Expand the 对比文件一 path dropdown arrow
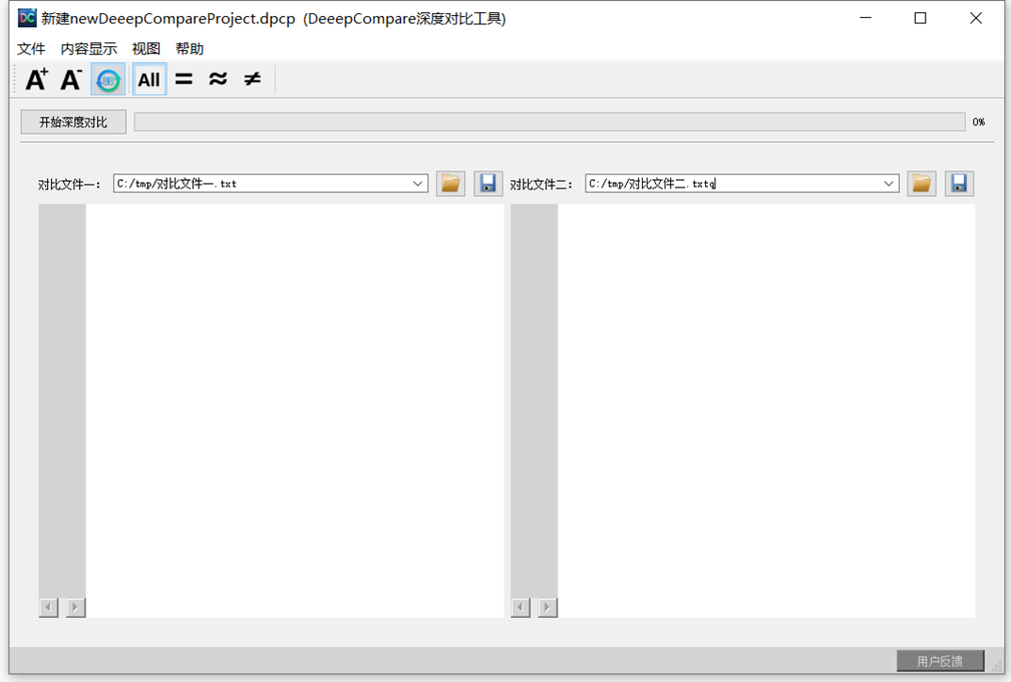The width and height of the screenshot is (1011, 682). tap(418, 184)
